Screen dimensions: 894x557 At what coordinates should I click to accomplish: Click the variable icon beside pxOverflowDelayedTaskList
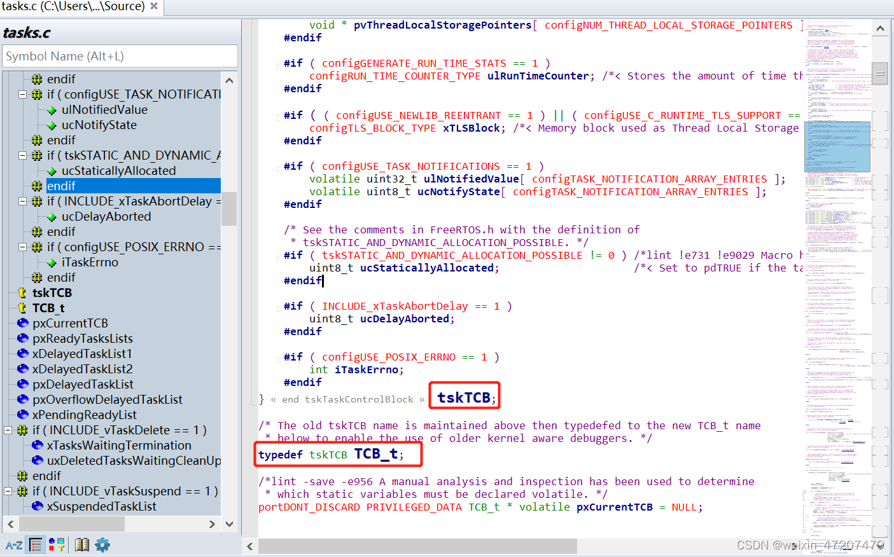pyautogui.click(x=23, y=399)
